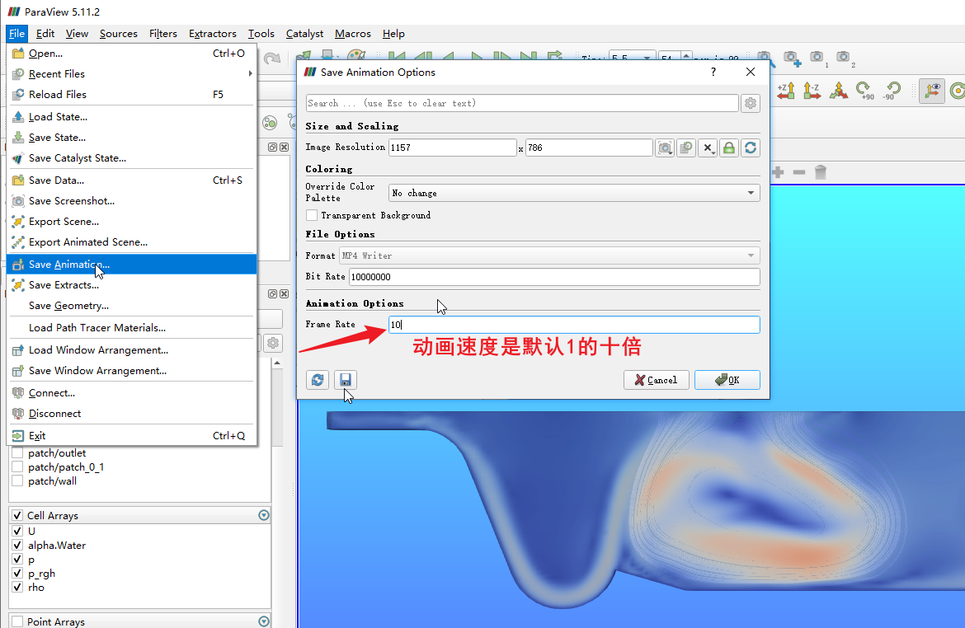The height and width of the screenshot is (628, 965).
Task: Click the Cancel button
Action: click(x=656, y=380)
